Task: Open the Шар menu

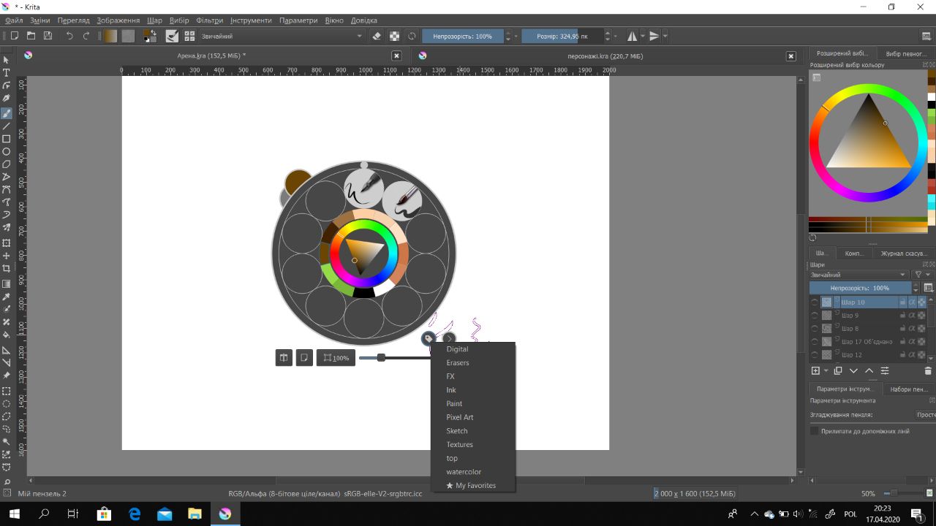Action: pyautogui.click(x=154, y=20)
